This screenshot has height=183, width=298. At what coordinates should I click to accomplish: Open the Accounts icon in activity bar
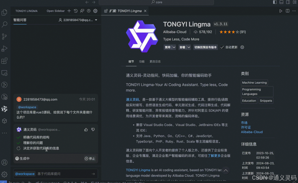click(x=4, y=162)
